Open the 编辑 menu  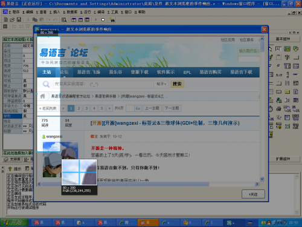point(28,12)
